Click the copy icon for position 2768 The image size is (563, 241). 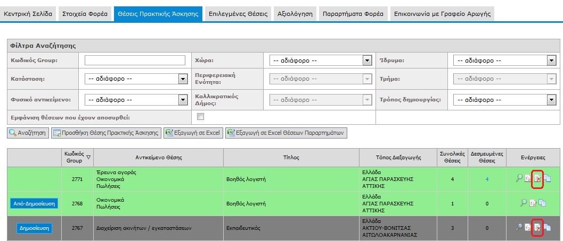click(x=542, y=203)
